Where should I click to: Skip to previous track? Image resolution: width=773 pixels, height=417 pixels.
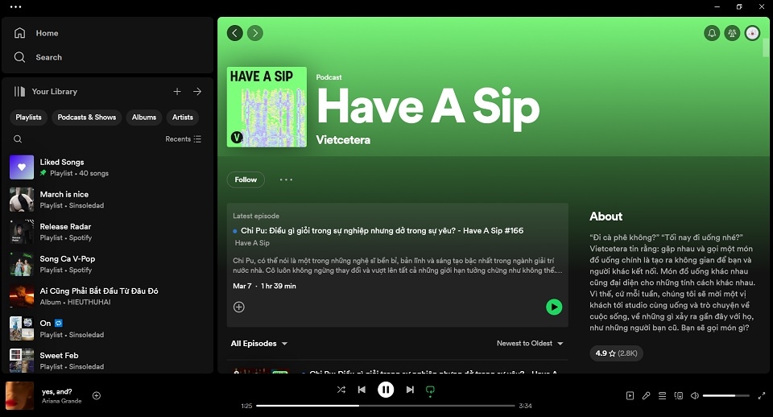click(362, 390)
